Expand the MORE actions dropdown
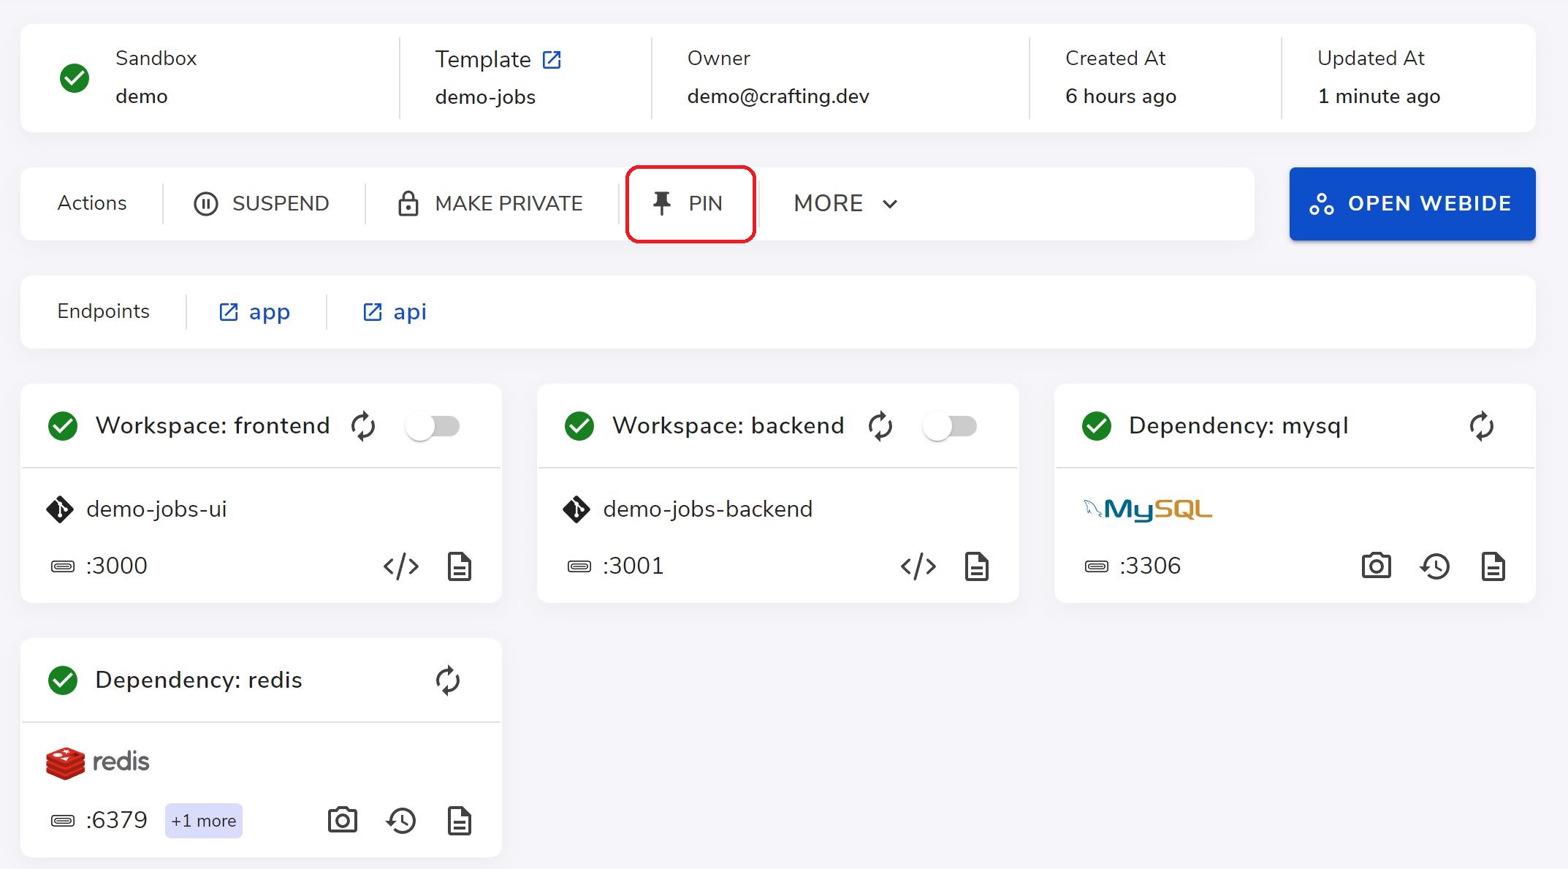This screenshot has width=1568, height=869. [845, 203]
